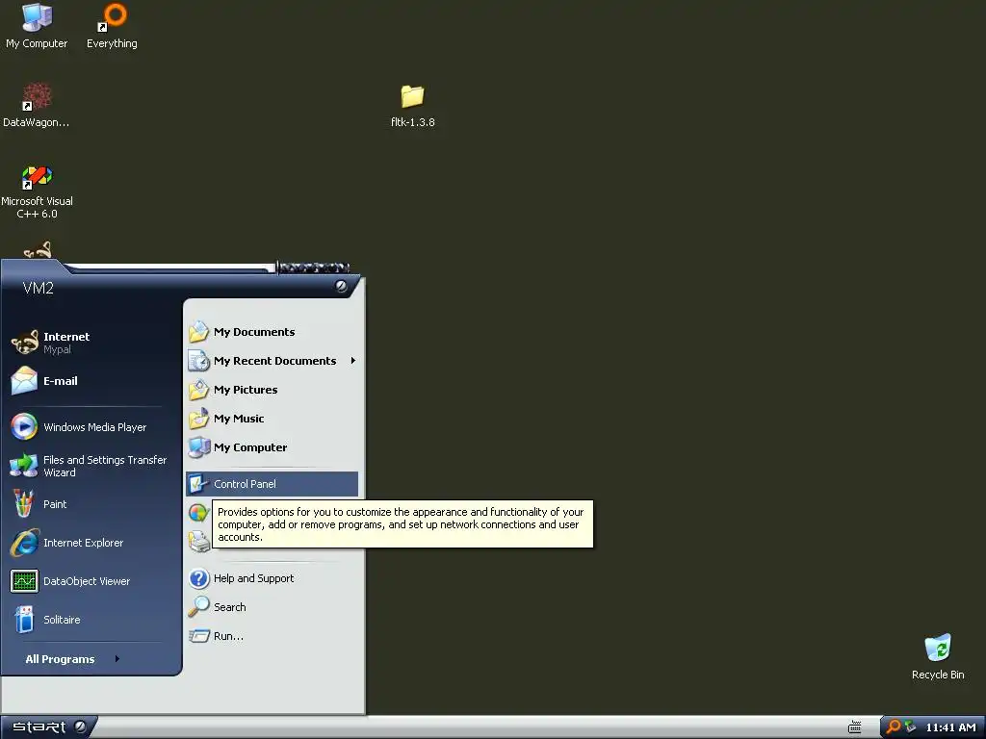The height and width of the screenshot is (739, 986).
Task: Click the colorful program access icon below Control Panel
Action: [x=198, y=513]
